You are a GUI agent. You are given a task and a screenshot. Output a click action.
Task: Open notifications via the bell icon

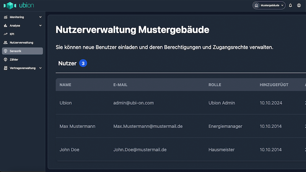(290, 5)
